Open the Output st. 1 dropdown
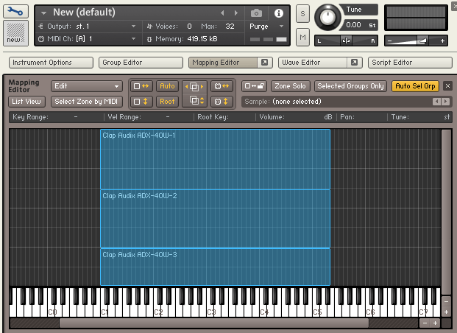Image resolution: width=457 pixels, height=333 pixels. pos(87,26)
